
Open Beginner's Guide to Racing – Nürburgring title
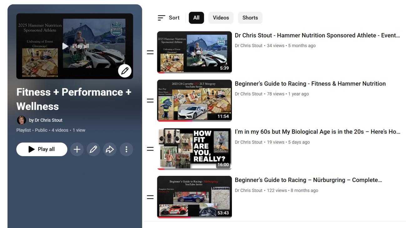pyautogui.click(x=308, y=180)
